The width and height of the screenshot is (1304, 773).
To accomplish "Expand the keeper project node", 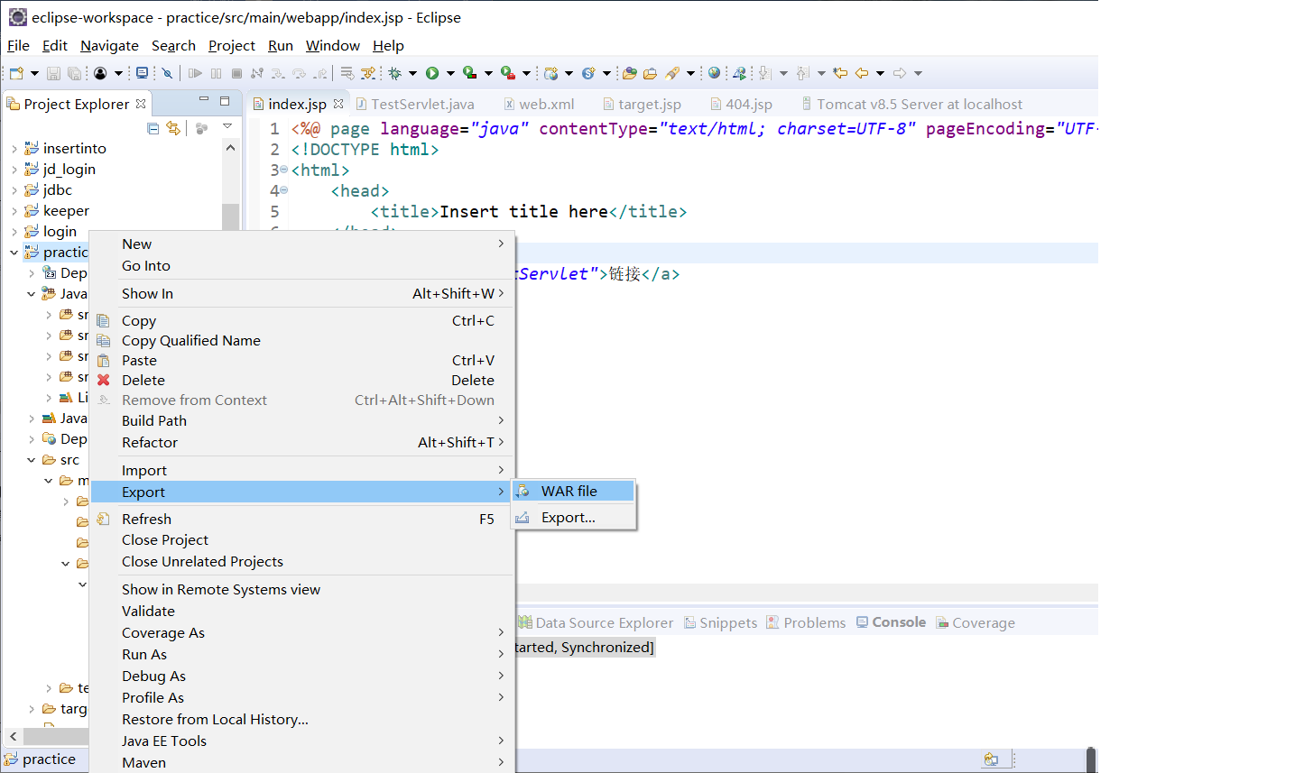I will (x=14, y=211).
